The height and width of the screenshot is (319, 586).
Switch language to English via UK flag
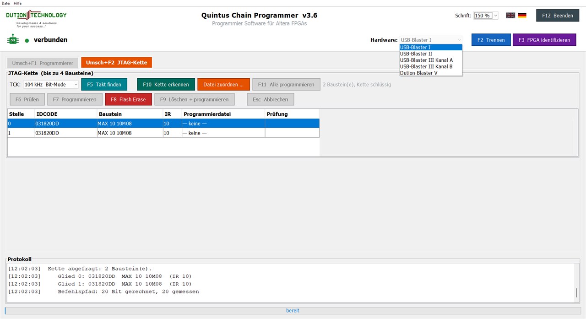pyautogui.click(x=510, y=16)
